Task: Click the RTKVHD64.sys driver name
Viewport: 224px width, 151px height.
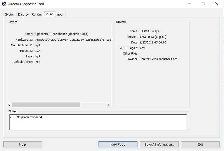Action: point(149,31)
